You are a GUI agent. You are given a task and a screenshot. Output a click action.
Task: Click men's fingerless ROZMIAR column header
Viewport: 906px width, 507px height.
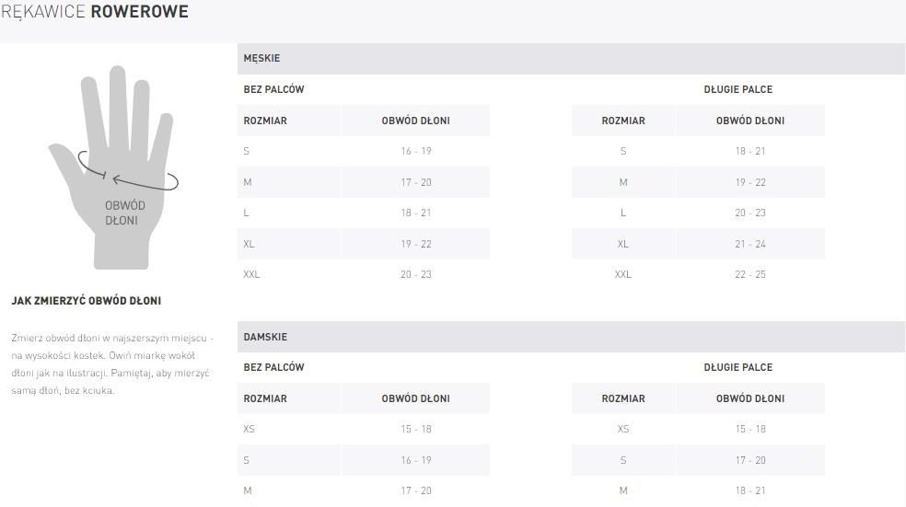coord(265,121)
